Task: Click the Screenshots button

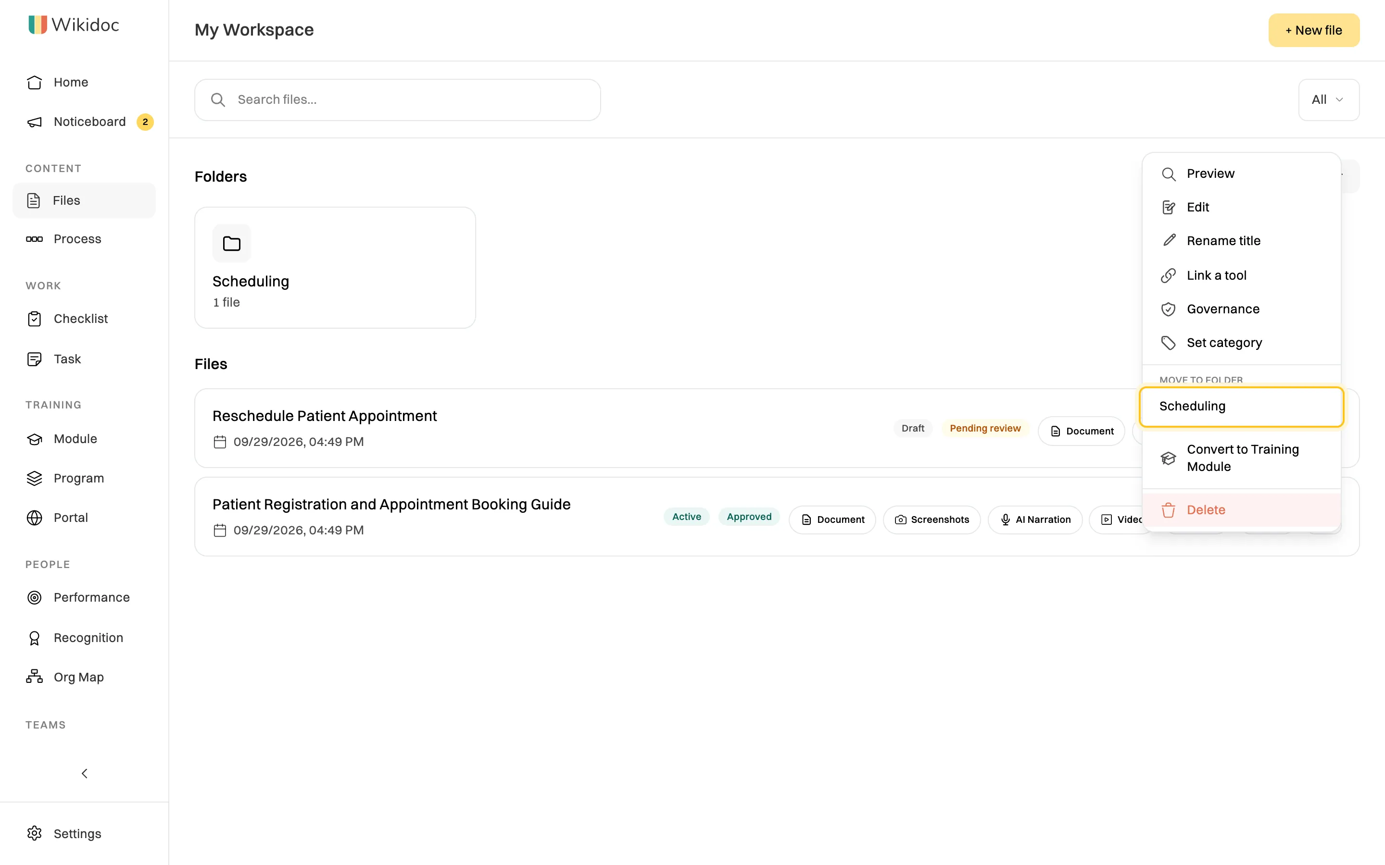Action: pos(931,519)
